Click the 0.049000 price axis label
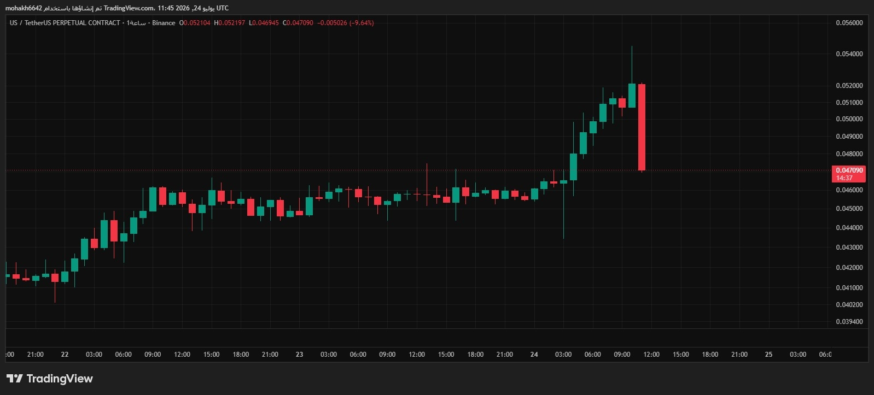 849,137
